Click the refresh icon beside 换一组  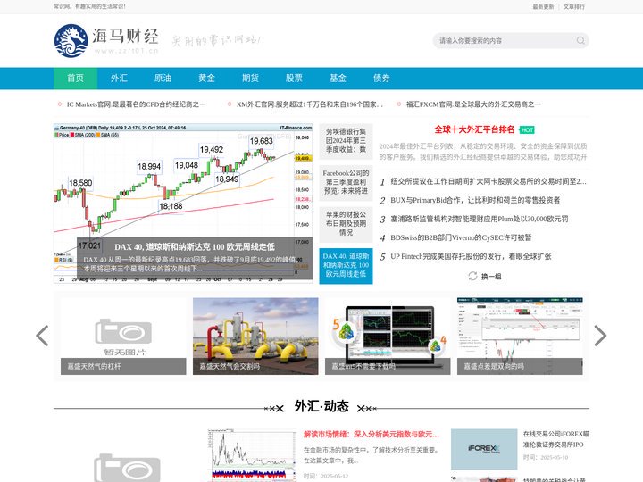472,276
